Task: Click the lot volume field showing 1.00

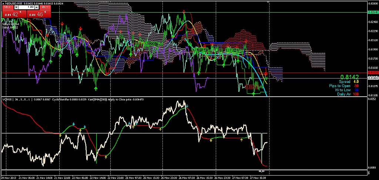Action: 26,7
